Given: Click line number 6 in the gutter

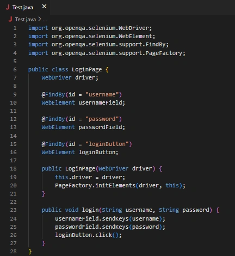Looking at the screenshot, I should pos(15,69).
